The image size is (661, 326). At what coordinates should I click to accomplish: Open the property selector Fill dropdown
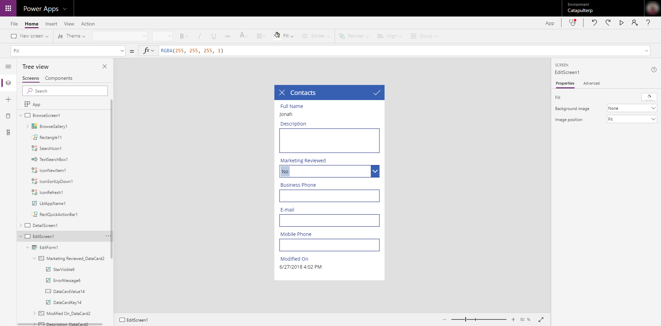[x=68, y=51]
